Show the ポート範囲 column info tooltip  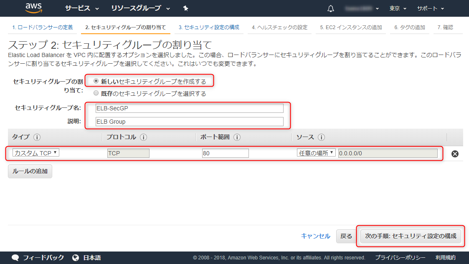(237, 137)
